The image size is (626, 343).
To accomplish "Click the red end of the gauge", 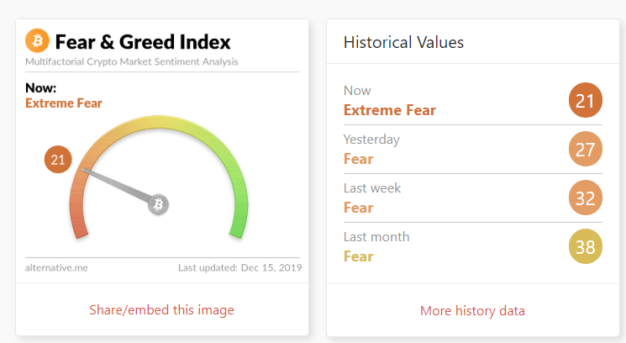I will (x=79, y=223).
